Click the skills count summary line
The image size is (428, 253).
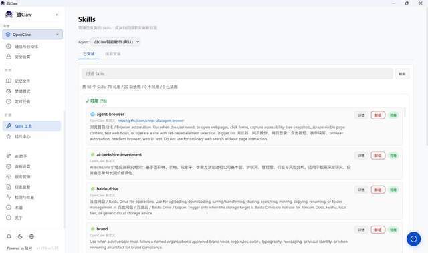pos(130,87)
